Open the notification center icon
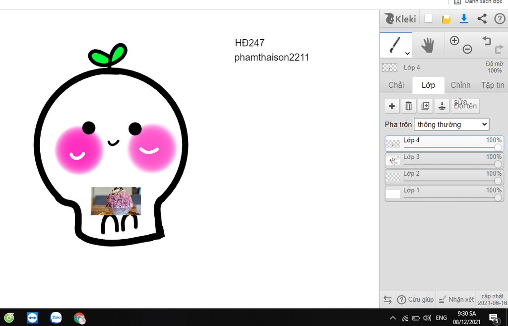The width and height of the screenshot is (508, 326). (494, 319)
